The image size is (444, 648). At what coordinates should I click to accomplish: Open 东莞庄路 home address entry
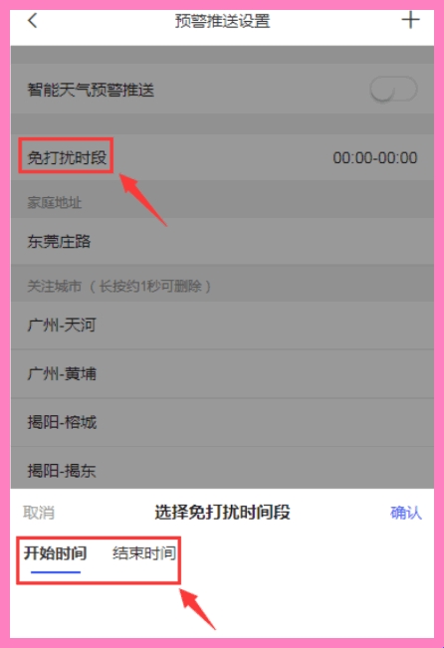tap(222, 241)
